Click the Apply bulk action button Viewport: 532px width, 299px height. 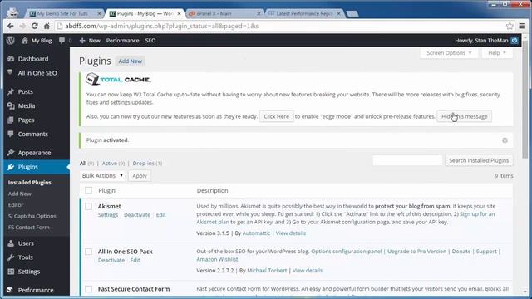click(140, 176)
